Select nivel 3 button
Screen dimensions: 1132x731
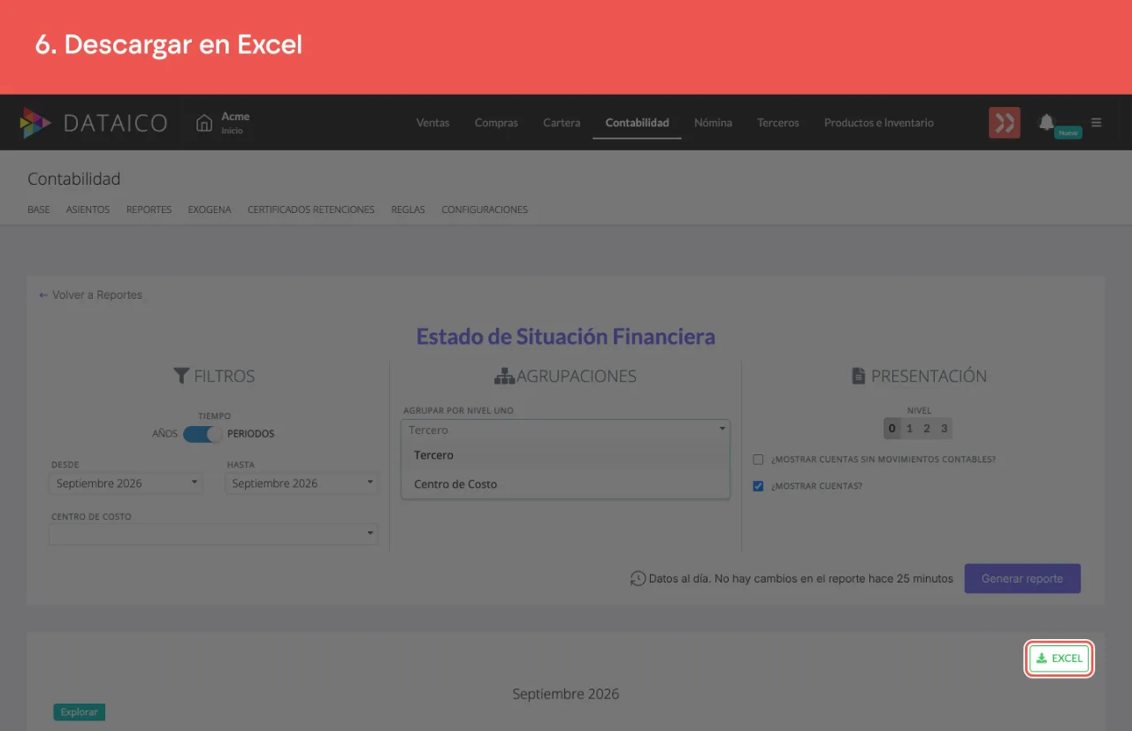945,429
